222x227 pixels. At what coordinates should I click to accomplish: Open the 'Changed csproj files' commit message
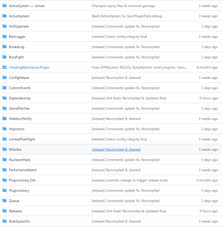(123, 6)
